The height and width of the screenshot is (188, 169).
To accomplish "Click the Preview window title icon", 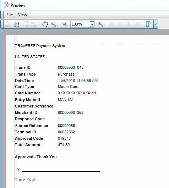I will (x=6, y=5).
